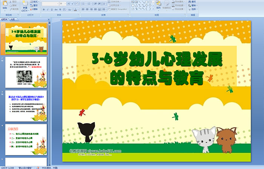The image size is (264, 169).
Task: Select the Oval shape
Action: pyautogui.click(x=150, y=2)
